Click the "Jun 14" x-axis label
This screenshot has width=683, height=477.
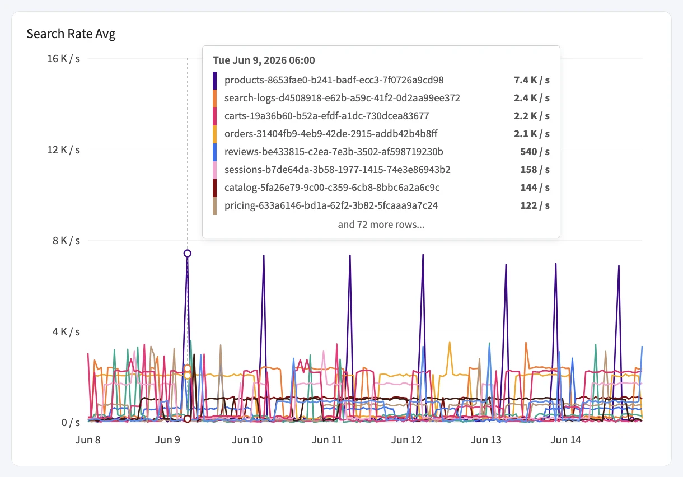565,440
